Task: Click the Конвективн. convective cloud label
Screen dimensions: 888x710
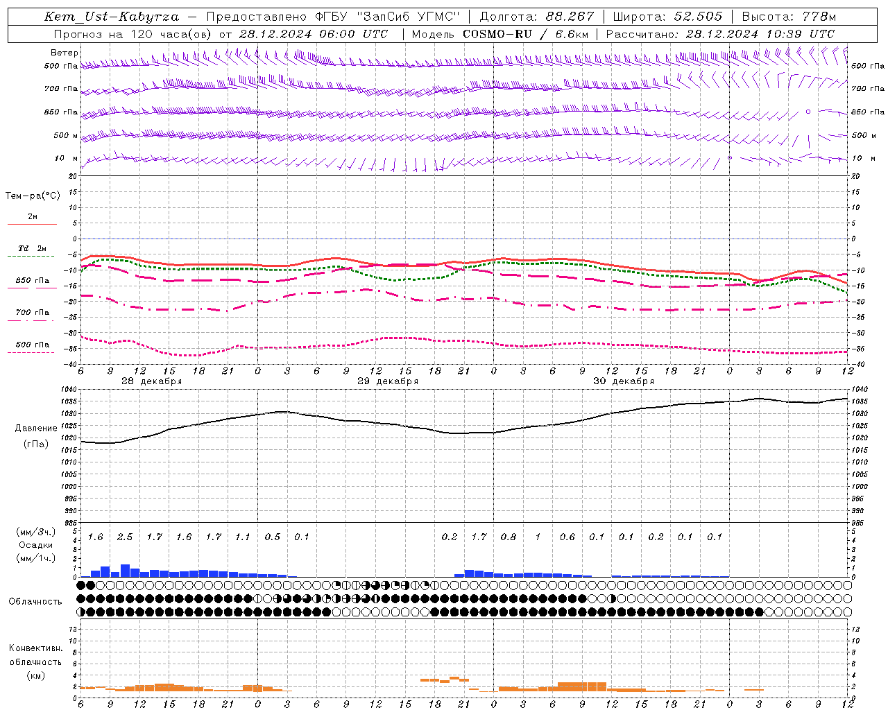Action: pos(35,648)
